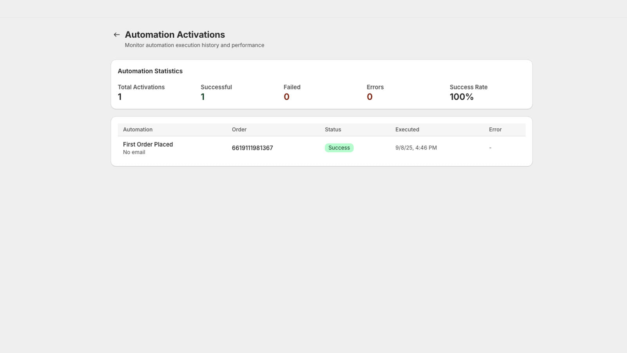This screenshot has width=627, height=353.
Task: Click the Successful count value
Action: (x=203, y=96)
